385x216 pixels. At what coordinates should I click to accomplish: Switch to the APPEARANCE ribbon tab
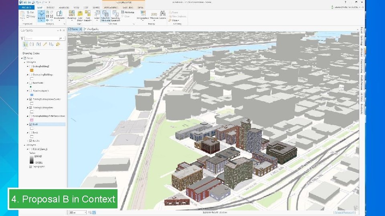[111, 8]
